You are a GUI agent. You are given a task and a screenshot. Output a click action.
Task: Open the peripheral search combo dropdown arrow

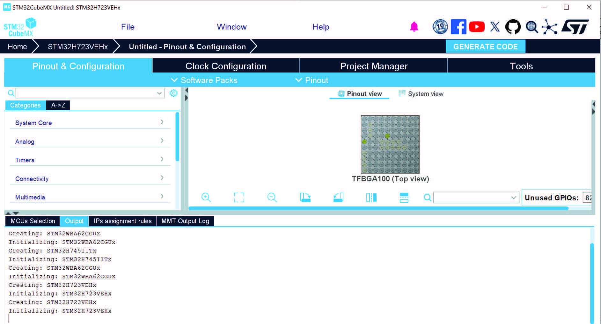[159, 93]
